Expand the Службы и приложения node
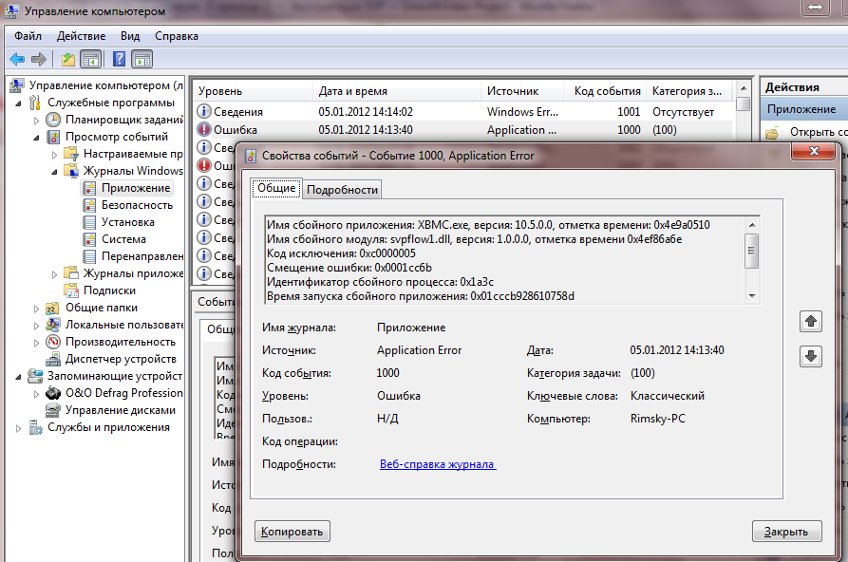The width and height of the screenshot is (848, 562). pyautogui.click(x=19, y=427)
